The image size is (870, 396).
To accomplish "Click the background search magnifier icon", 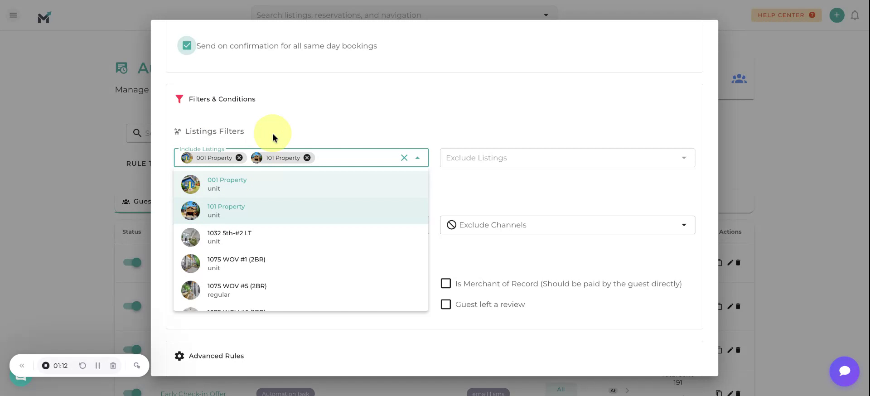I will (x=137, y=133).
